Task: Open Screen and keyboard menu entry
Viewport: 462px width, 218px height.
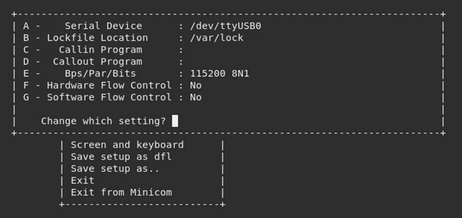Action: coord(127,145)
